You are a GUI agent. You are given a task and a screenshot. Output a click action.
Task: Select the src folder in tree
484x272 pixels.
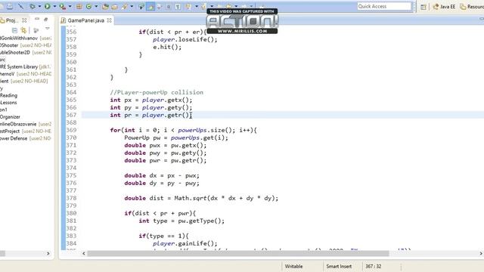coord(3,60)
